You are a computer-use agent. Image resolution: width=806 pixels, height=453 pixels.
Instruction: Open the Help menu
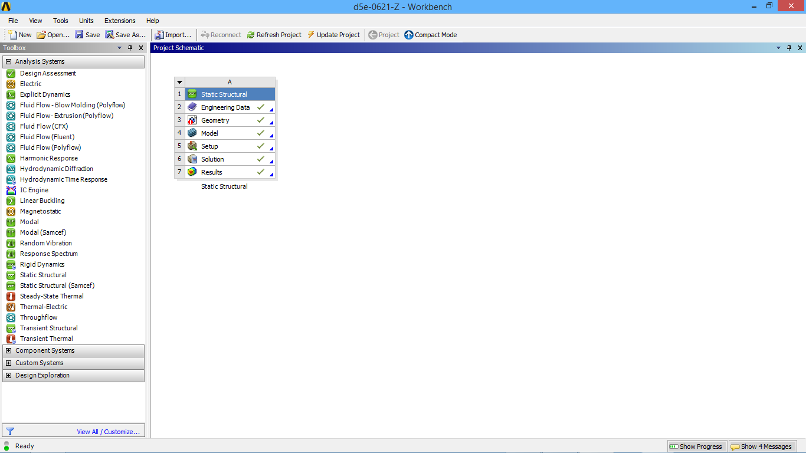coord(153,21)
